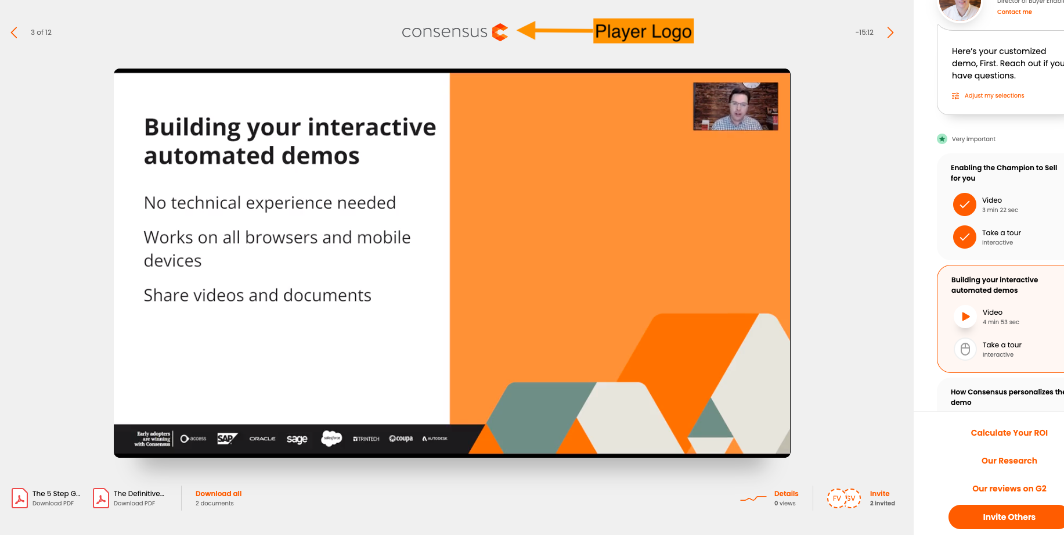Open How Consensus personalizes the demo section

pyautogui.click(x=1007, y=397)
